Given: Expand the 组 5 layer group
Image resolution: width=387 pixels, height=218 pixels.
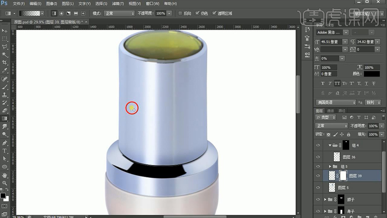Looking at the screenshot, I should click(330, 167).
